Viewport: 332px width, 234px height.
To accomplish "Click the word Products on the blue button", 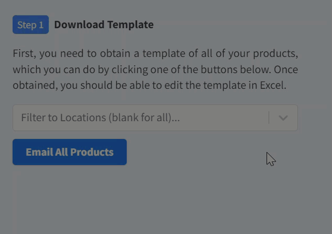I will [92, 152].
